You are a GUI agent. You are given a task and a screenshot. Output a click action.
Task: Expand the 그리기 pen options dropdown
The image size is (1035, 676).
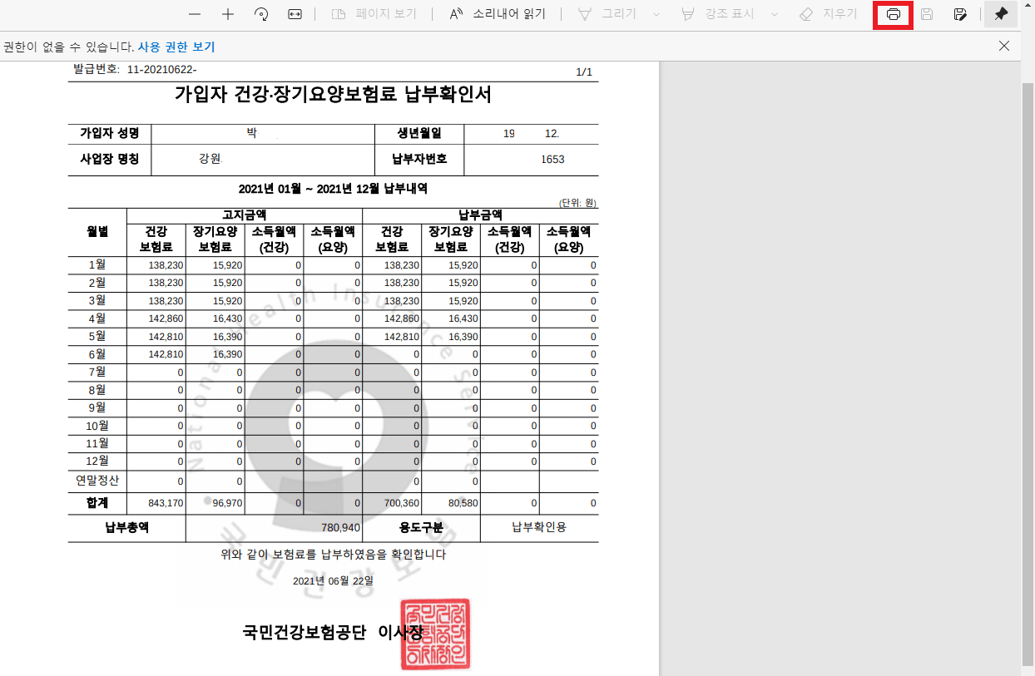point(656,14)
